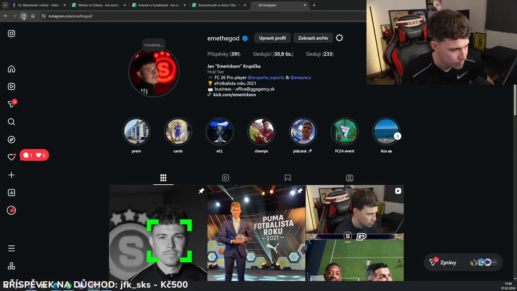The height and width of the screenshot is (291, 517).
Task: Open plácaná story highlight
Action: click(303, 131)
